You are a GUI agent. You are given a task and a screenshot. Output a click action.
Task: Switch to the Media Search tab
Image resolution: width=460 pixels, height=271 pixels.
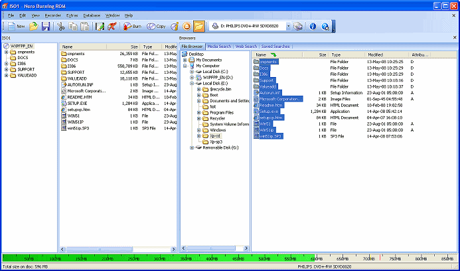[219, 46]
